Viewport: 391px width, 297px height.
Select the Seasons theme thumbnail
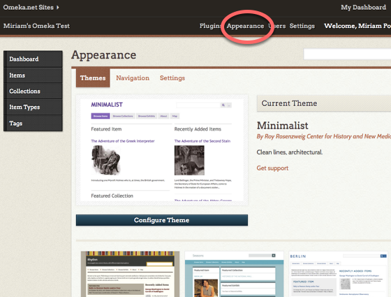coord(234,274)
